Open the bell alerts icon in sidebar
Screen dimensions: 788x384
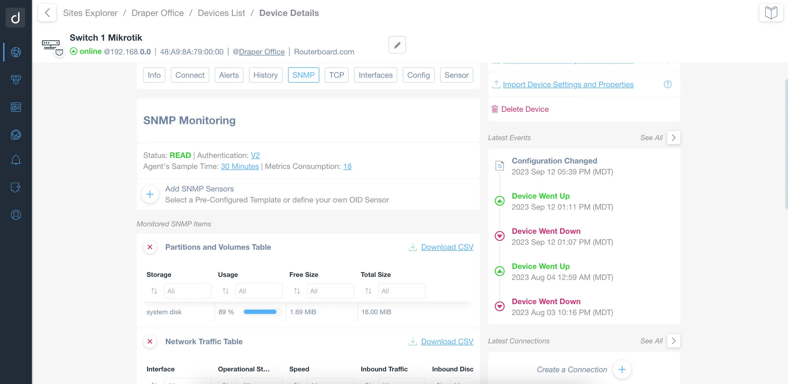click(16, 160)
